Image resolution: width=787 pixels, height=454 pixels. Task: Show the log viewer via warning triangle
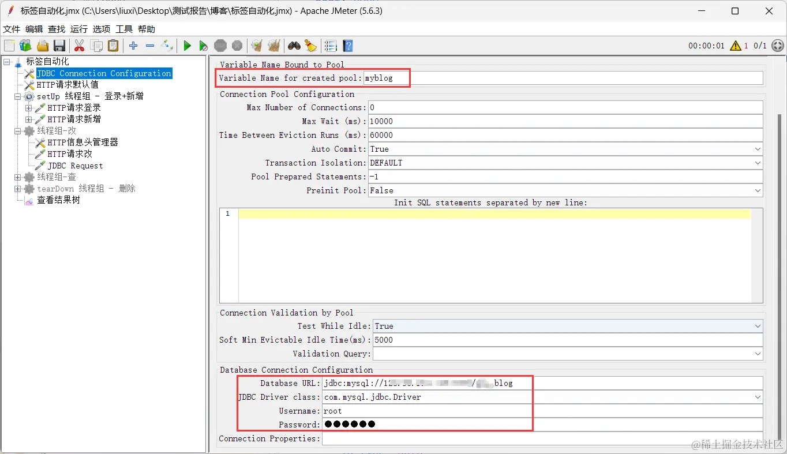click(736, 46)
